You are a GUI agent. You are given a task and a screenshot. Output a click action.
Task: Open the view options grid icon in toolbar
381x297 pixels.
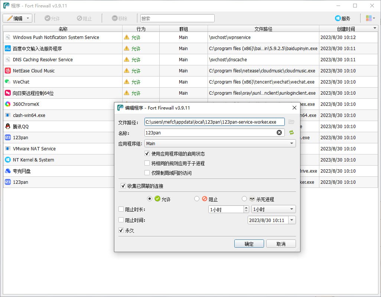pyautogui.click(x=370, y=18)
